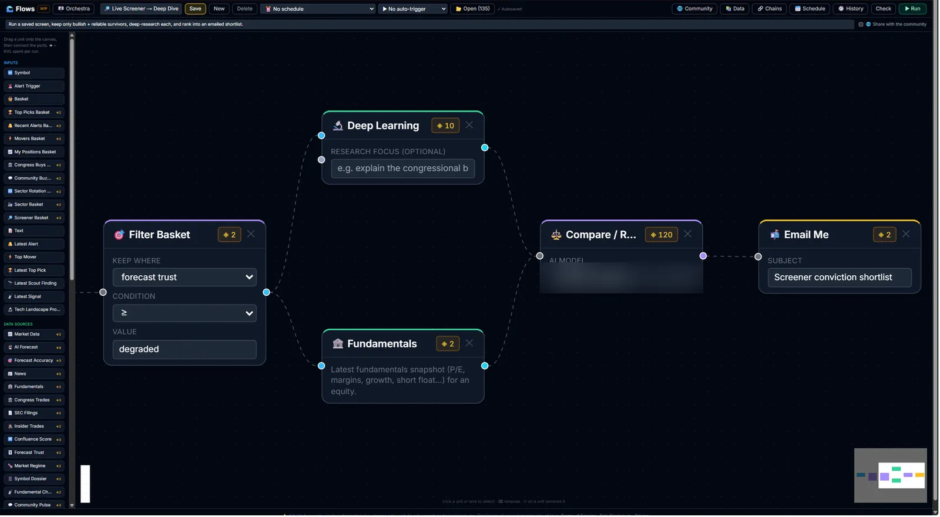Click the Market Regime data source
940x517 pixels.
pos(34,466)
